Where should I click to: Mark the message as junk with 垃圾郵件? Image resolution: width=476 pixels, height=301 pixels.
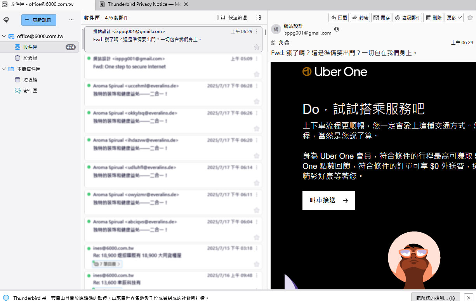coord(407,17)
